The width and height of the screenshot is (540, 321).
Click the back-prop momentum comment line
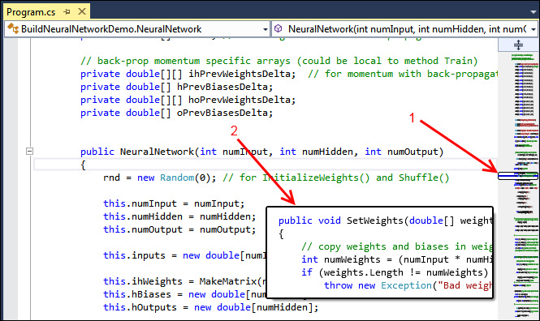(x=279, y=61)
